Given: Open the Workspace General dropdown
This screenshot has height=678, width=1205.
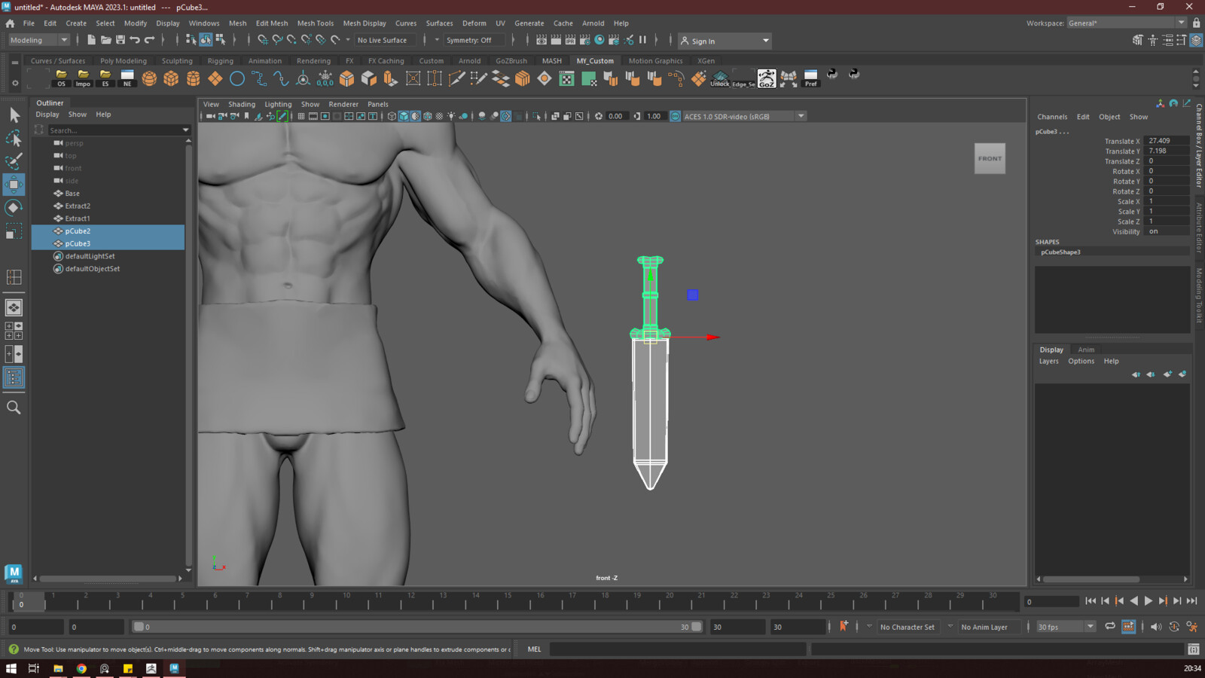Looking at the screenshot, I should coord(1127,23).
